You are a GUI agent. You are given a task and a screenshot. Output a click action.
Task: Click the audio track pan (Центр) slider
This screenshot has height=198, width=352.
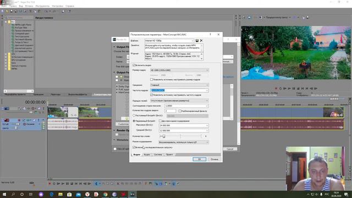coord(15,128)
